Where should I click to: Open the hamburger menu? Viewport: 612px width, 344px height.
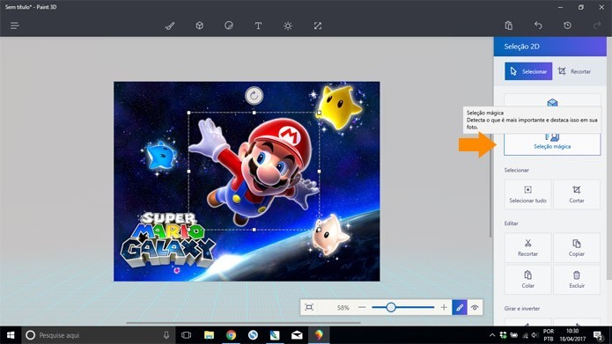[14, 26]
